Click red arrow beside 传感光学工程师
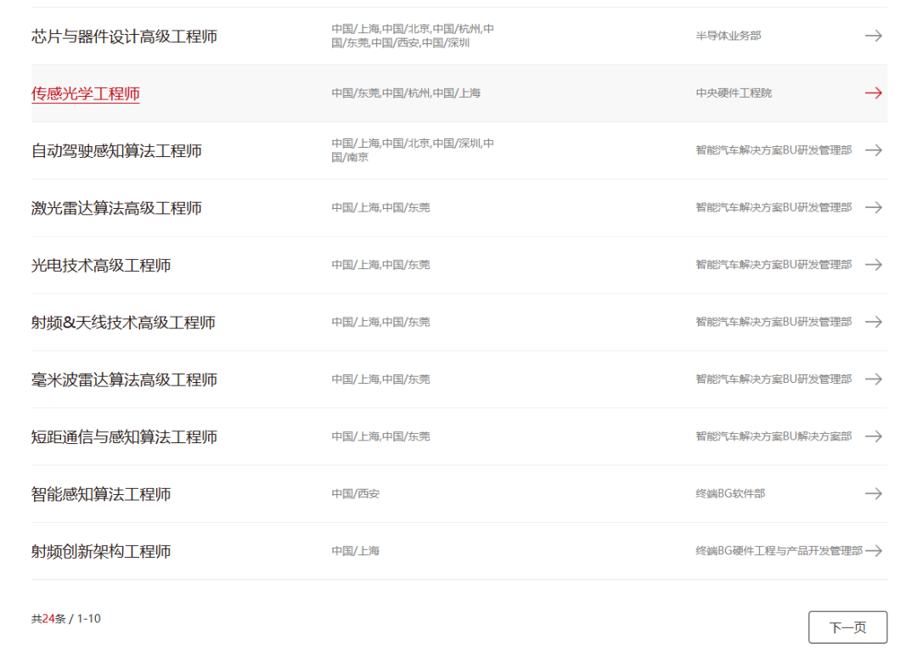The width and height of the screenshot is (917, 652). (x=874, y=93)
